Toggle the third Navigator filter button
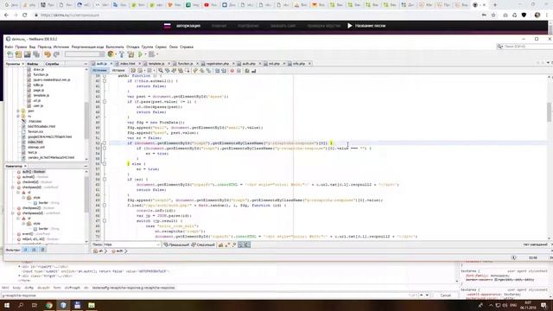553x311 pixels. [x=42, y=250]
